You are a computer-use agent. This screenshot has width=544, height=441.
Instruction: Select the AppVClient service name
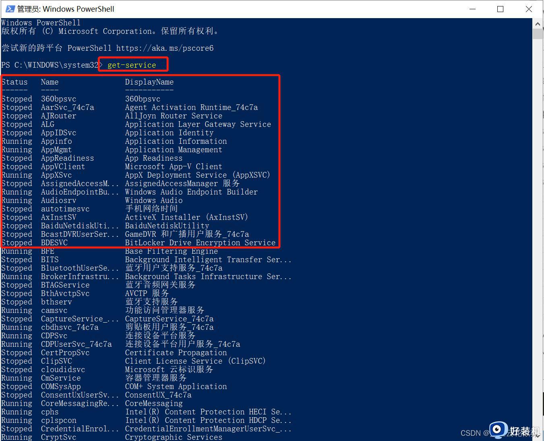pos(63,167)
